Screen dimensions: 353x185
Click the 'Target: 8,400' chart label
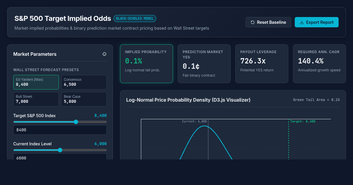click(303, 121)
